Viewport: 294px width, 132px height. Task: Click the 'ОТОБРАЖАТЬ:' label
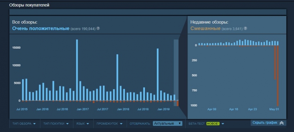click(140, 124)
